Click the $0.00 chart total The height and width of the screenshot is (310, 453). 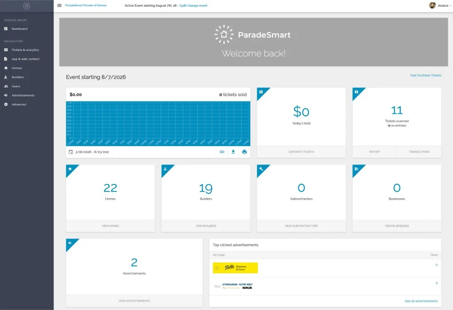click(x=76, y=95)
